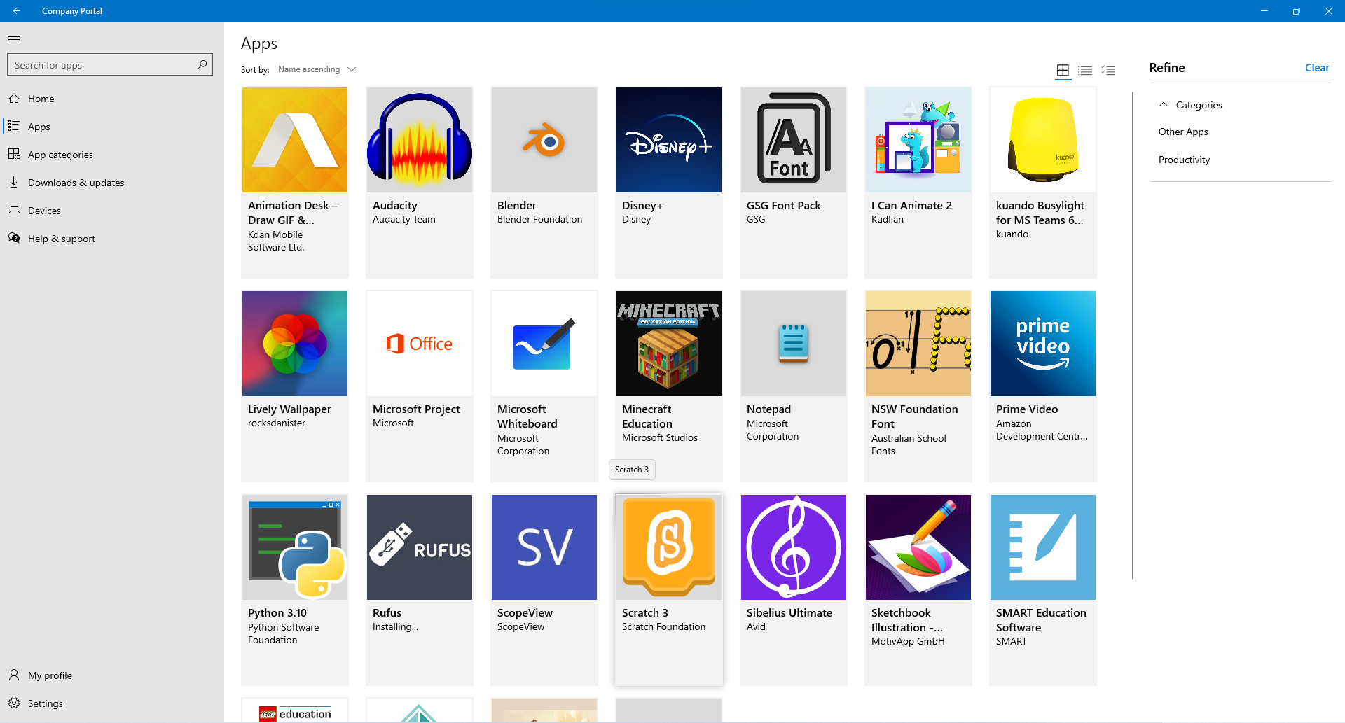Filter by Other Apps category
The image size is (1345, 723).
pyautogui.click(x=1183, y=132)
